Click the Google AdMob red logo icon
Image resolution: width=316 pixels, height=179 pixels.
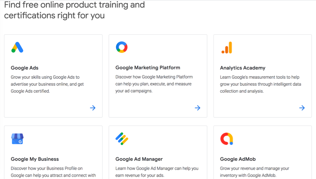227,139
